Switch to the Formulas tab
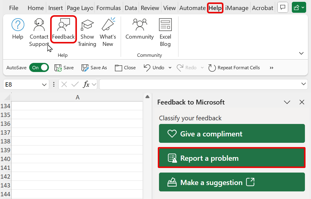311x199 pixels. tap(109, 8)
